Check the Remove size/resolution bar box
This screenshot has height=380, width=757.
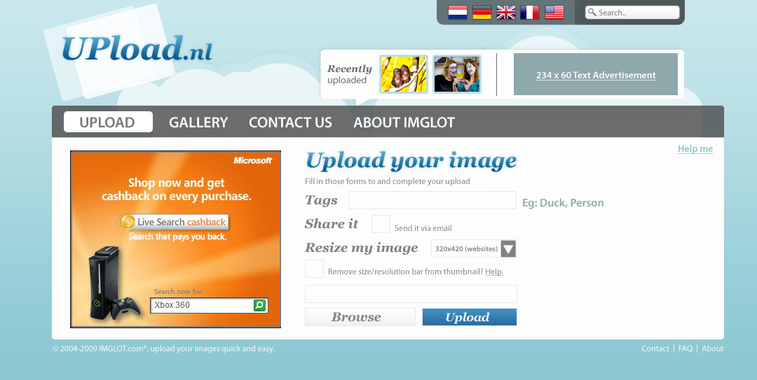(x=314, y=269)
